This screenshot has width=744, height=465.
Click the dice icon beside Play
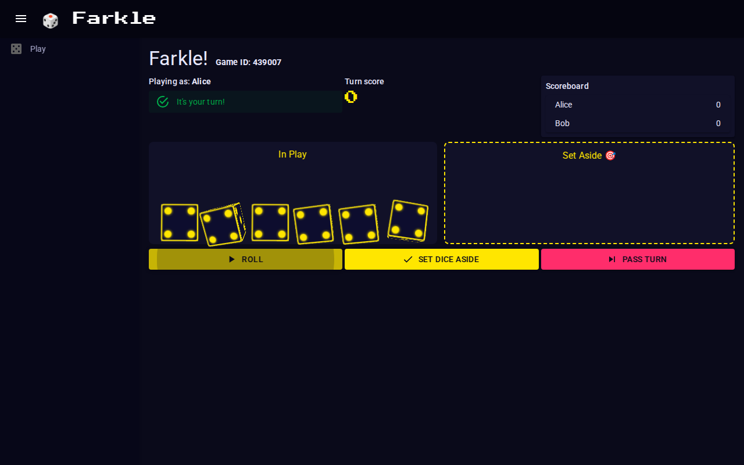pyautogui.click(x=16, y=49)
